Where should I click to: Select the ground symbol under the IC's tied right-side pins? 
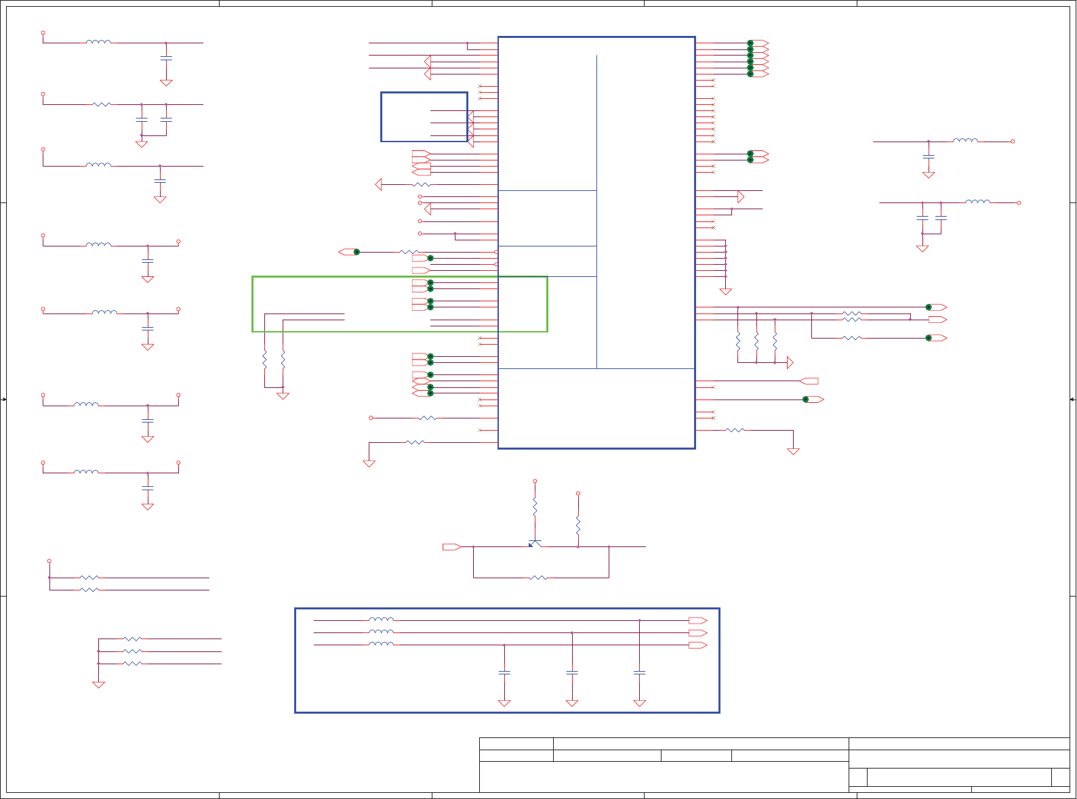726,292
